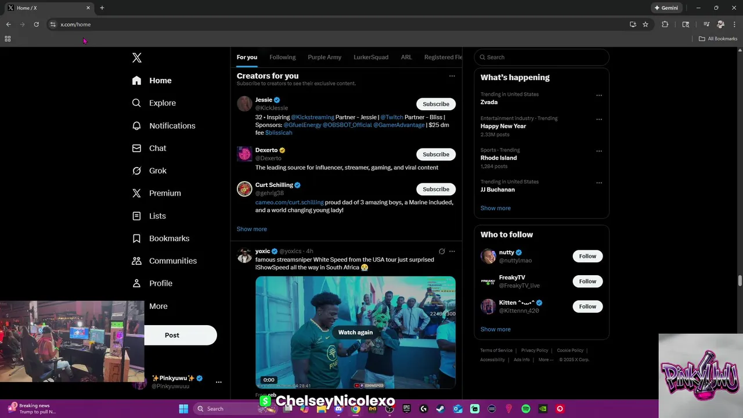Select the Purple Army tab
The height and width of the screenshot is (418, 743).
coord(324,57)
